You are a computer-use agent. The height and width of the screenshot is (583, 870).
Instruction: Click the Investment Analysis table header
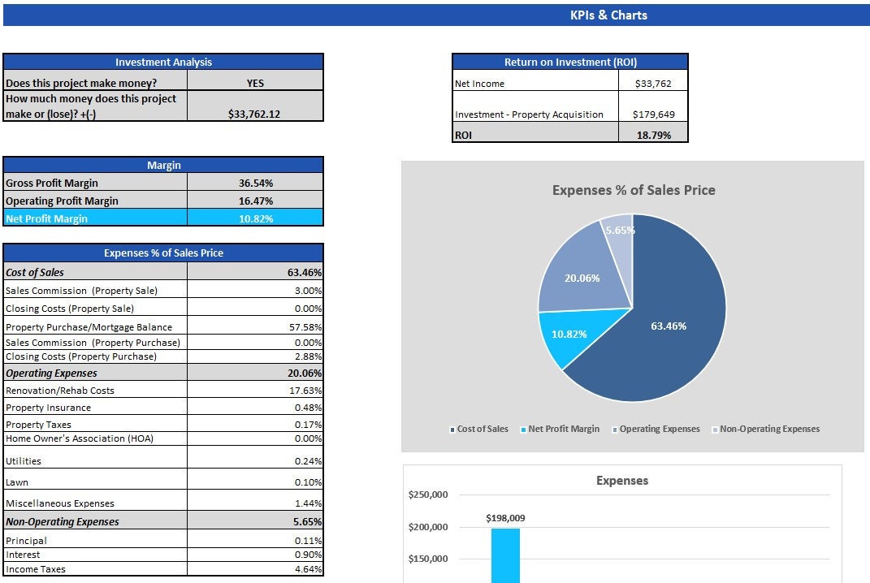pyautogui.click(x=163, y=62)
